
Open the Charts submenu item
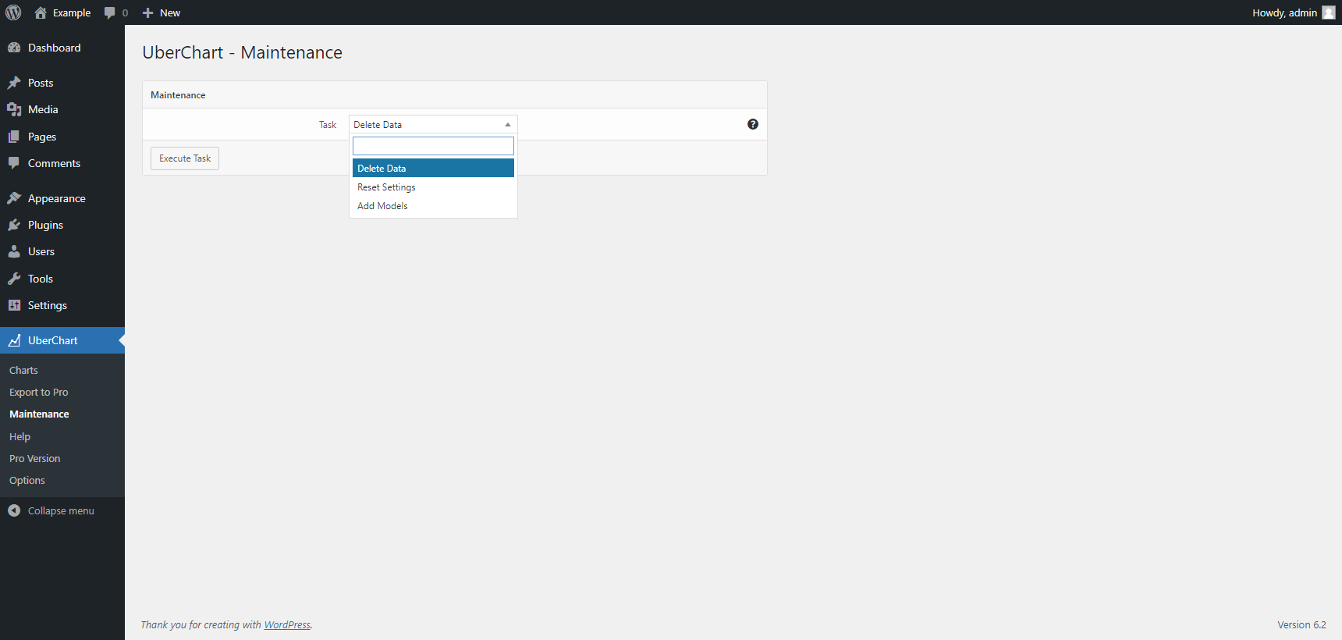pyautogui.click(x=23, y=370)
